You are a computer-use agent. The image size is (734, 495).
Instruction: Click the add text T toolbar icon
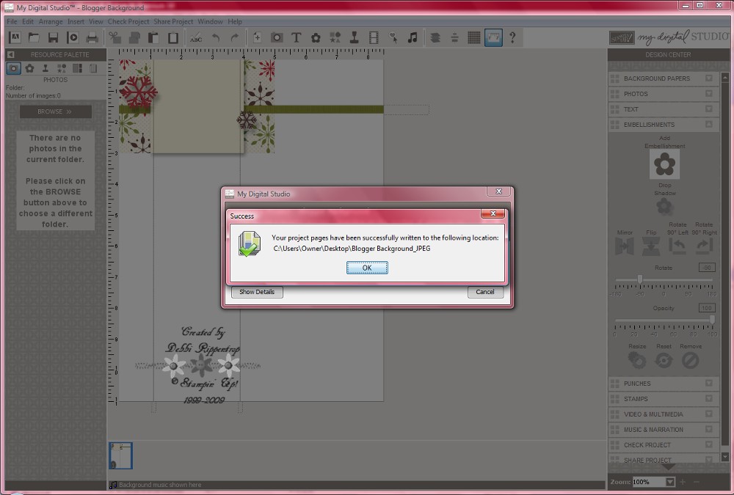point(296,37)
